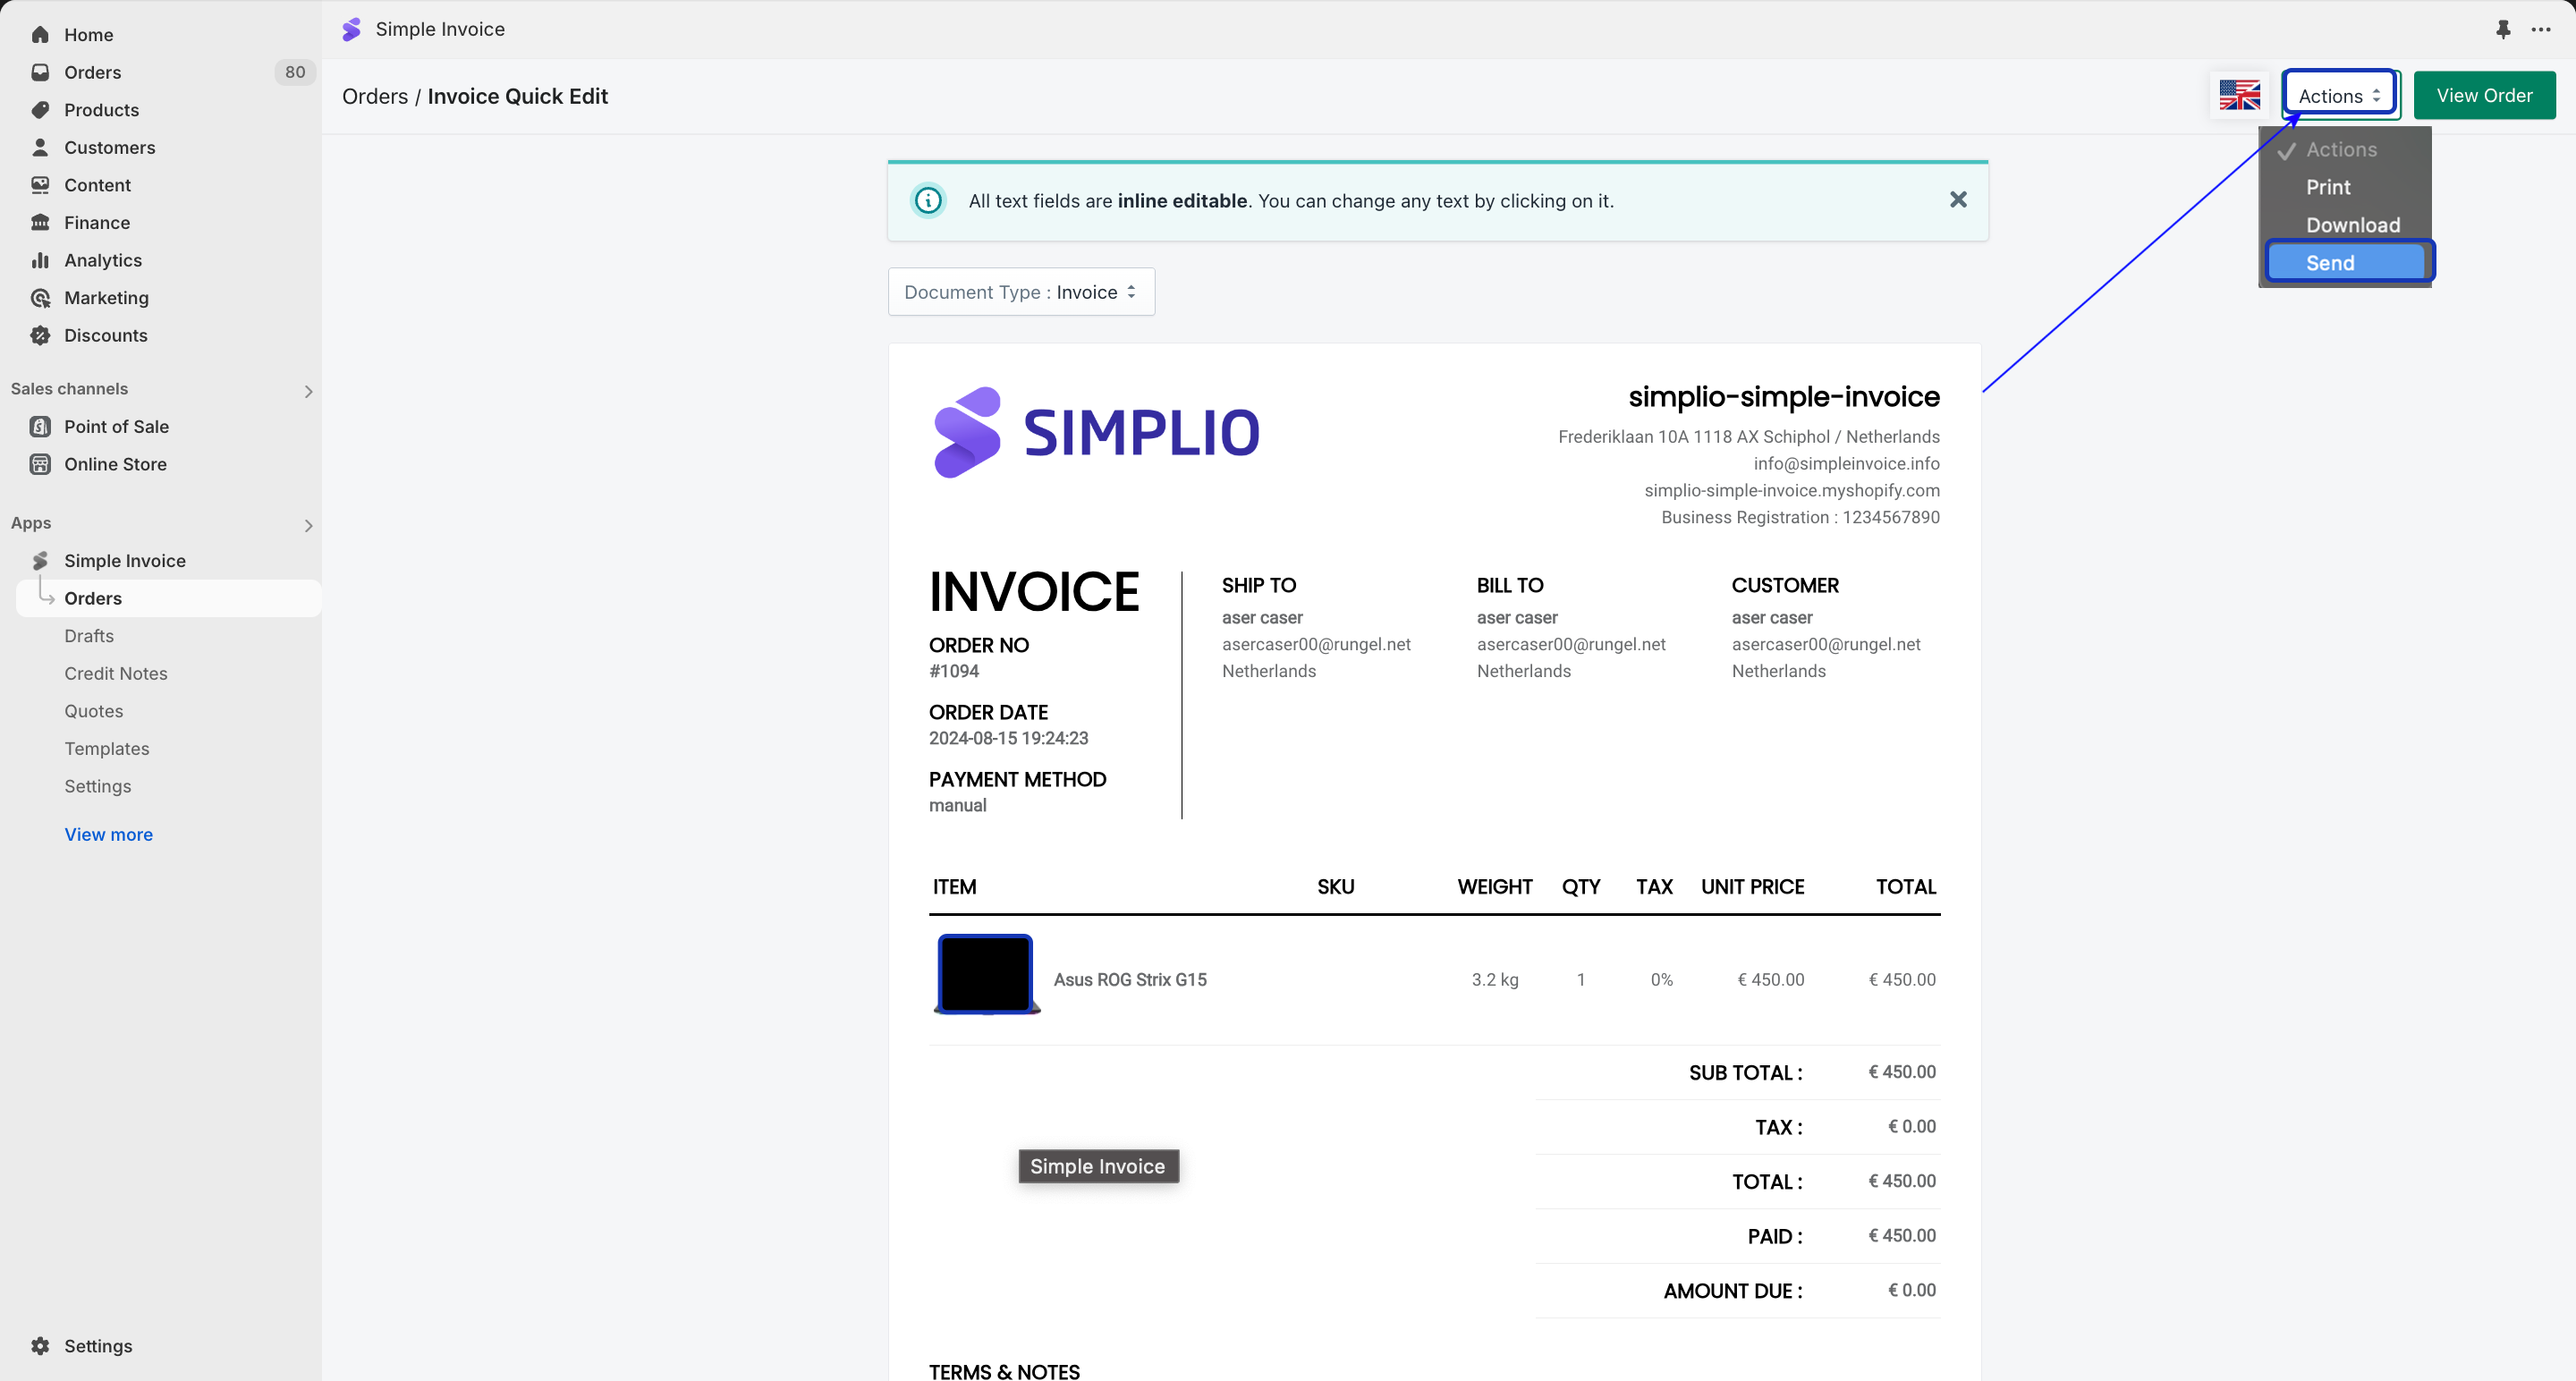Screen dimensions: 2576x1381
Task: Click the Point of Sale icon
Action: [x=40, y=427]
